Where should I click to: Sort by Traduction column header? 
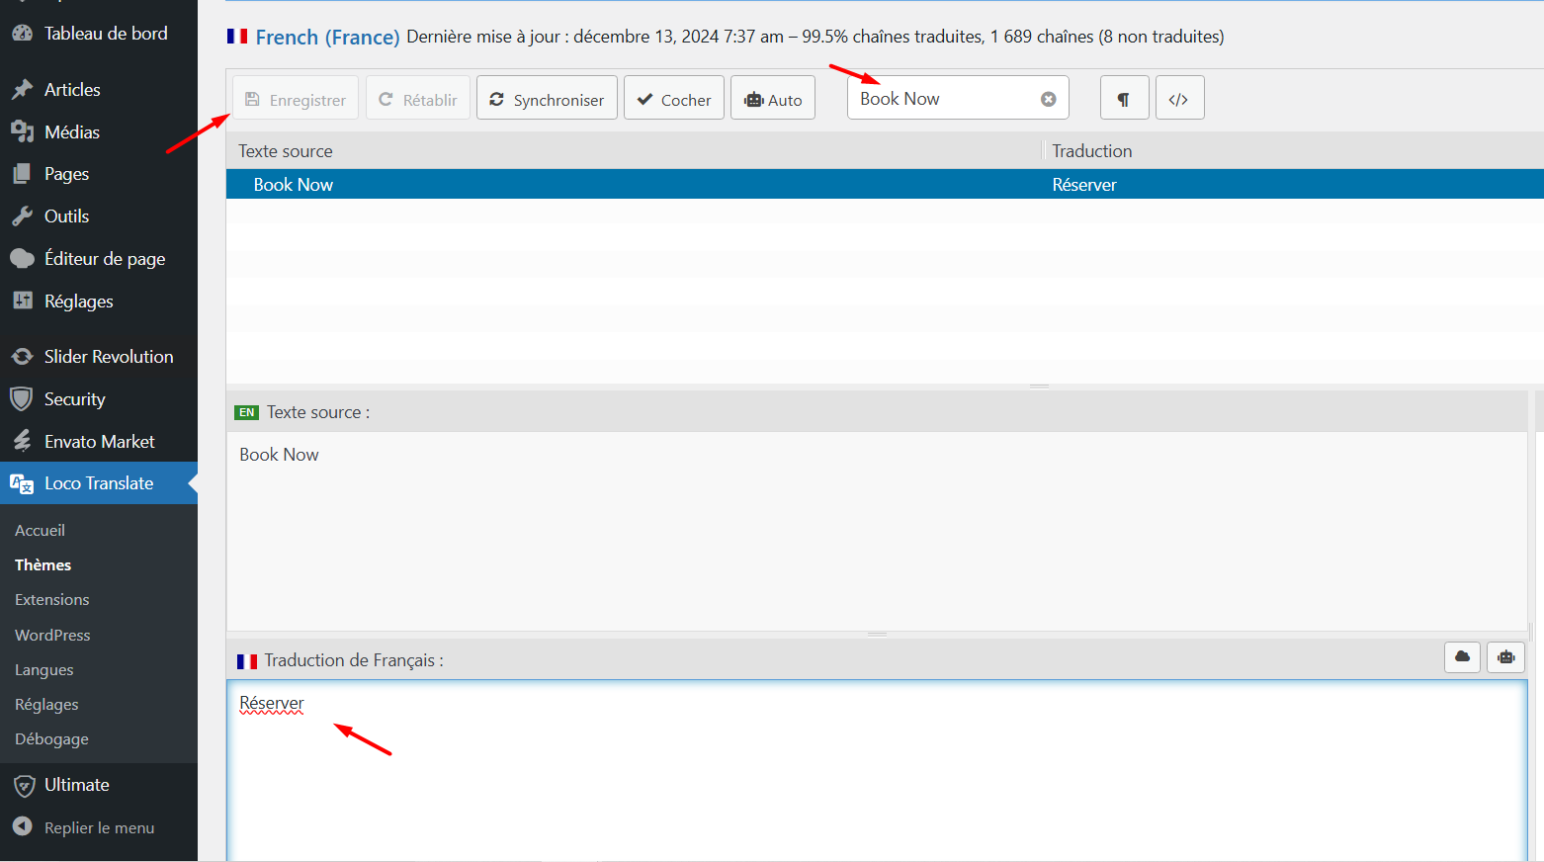pyautogui.click(x=1091, y=151)
